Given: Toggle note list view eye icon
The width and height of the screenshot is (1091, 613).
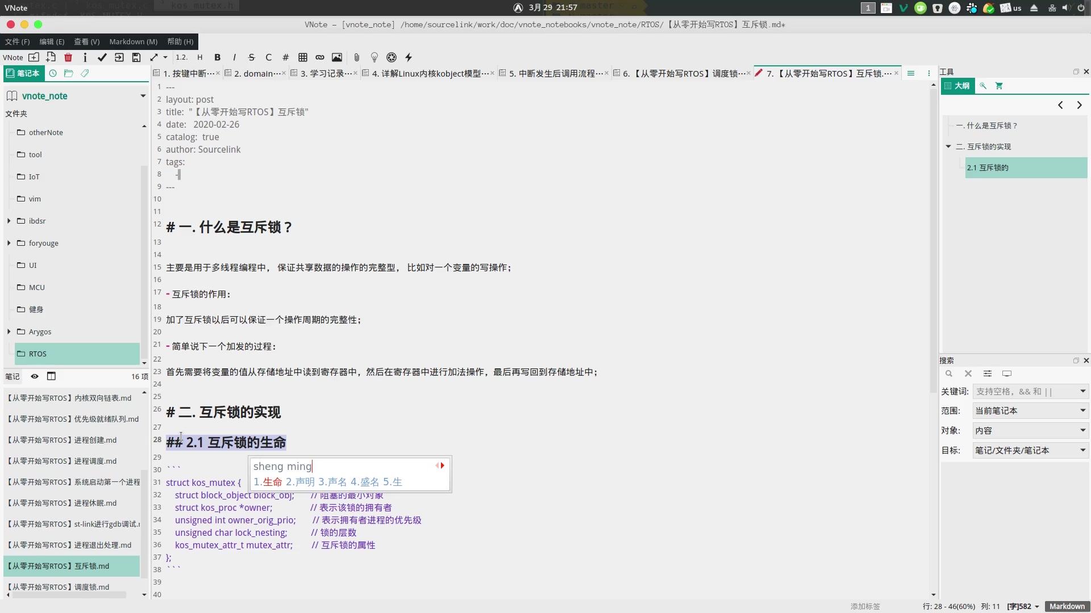Looking at the screenshot, I should click(35, 376).
